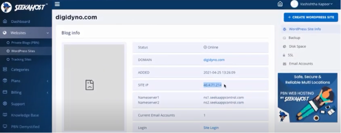The height and width of the screenshot is (133, 341).
Task: Click the Disk Space pie icon
Action: (284, 47)
